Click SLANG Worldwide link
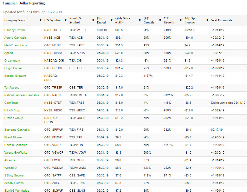 (x=16, y=191)
